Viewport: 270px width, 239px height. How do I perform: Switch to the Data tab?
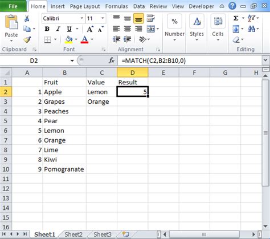click(x=139, y=6)
